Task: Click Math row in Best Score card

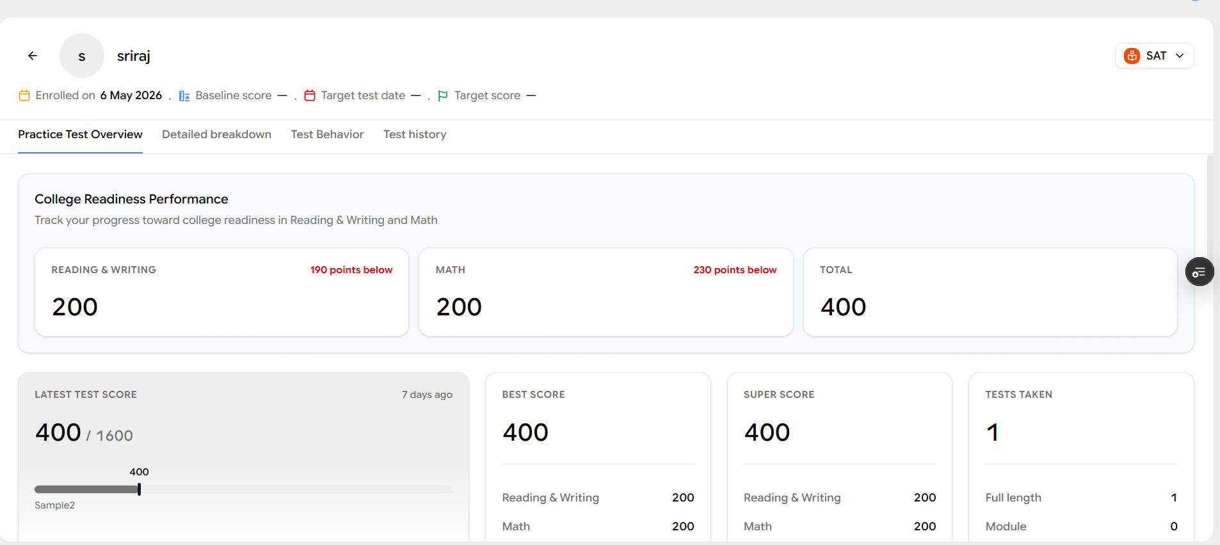Action: (x=598, y=526)
